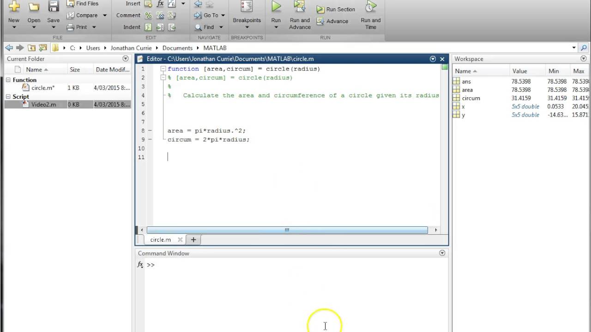Image resolution: width=591 pixels, height=332 pixels.
Task: Open the Breakpoints dropdown arrow
Action: [247, 27]
